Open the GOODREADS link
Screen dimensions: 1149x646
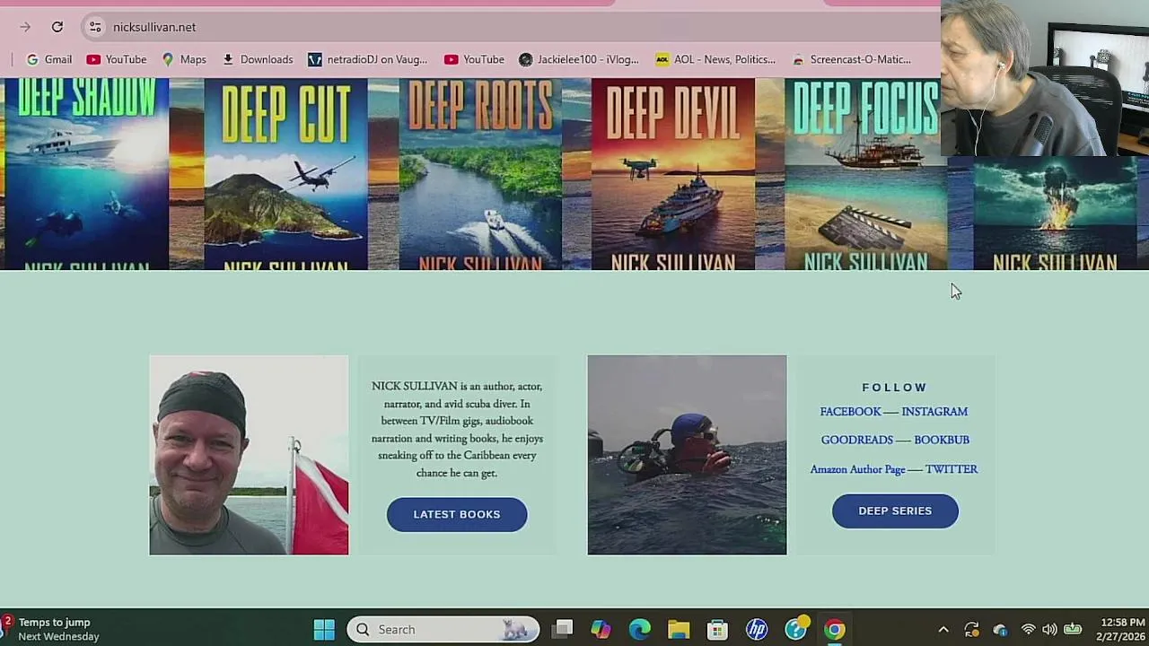[x=857, y=440]
